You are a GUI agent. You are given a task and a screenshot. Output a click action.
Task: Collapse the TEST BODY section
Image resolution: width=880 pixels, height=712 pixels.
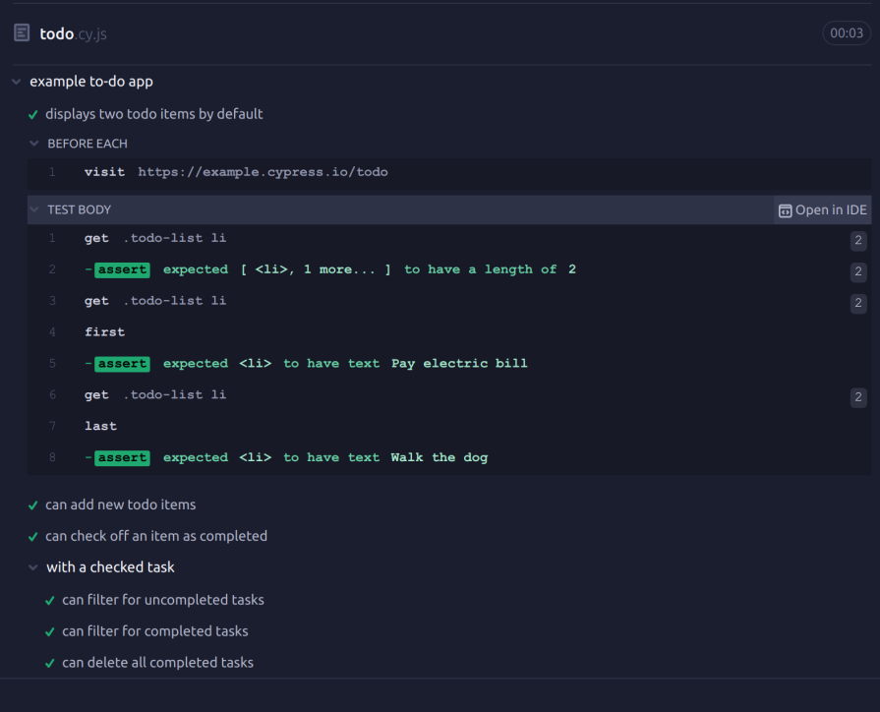pyautogui.click(x=32, y=208)
